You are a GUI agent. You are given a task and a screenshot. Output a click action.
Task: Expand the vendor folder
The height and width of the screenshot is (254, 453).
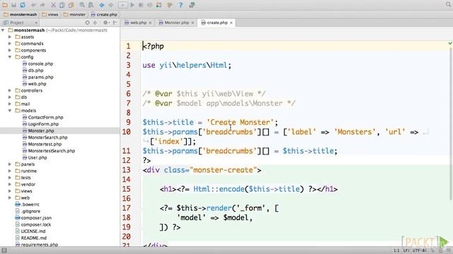(x=10, y=184)
